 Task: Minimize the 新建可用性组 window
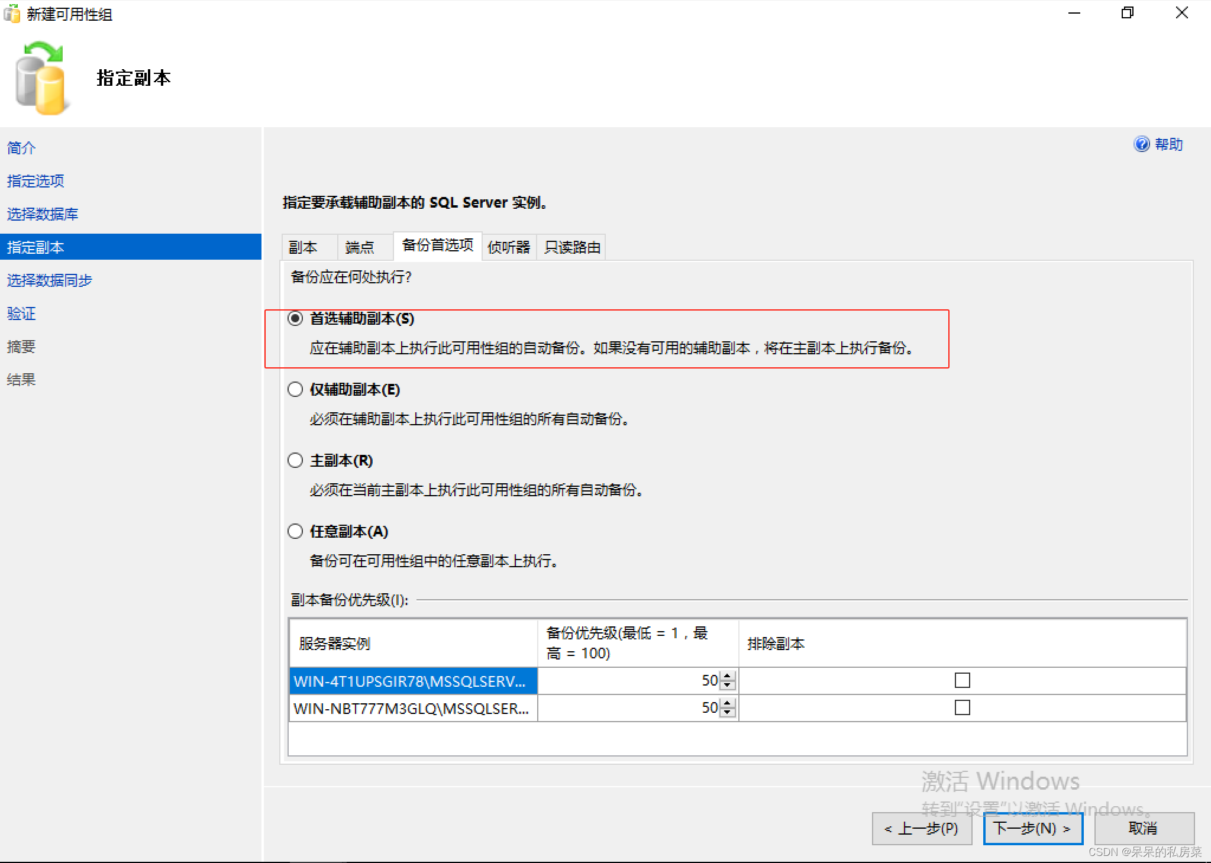1074,13
